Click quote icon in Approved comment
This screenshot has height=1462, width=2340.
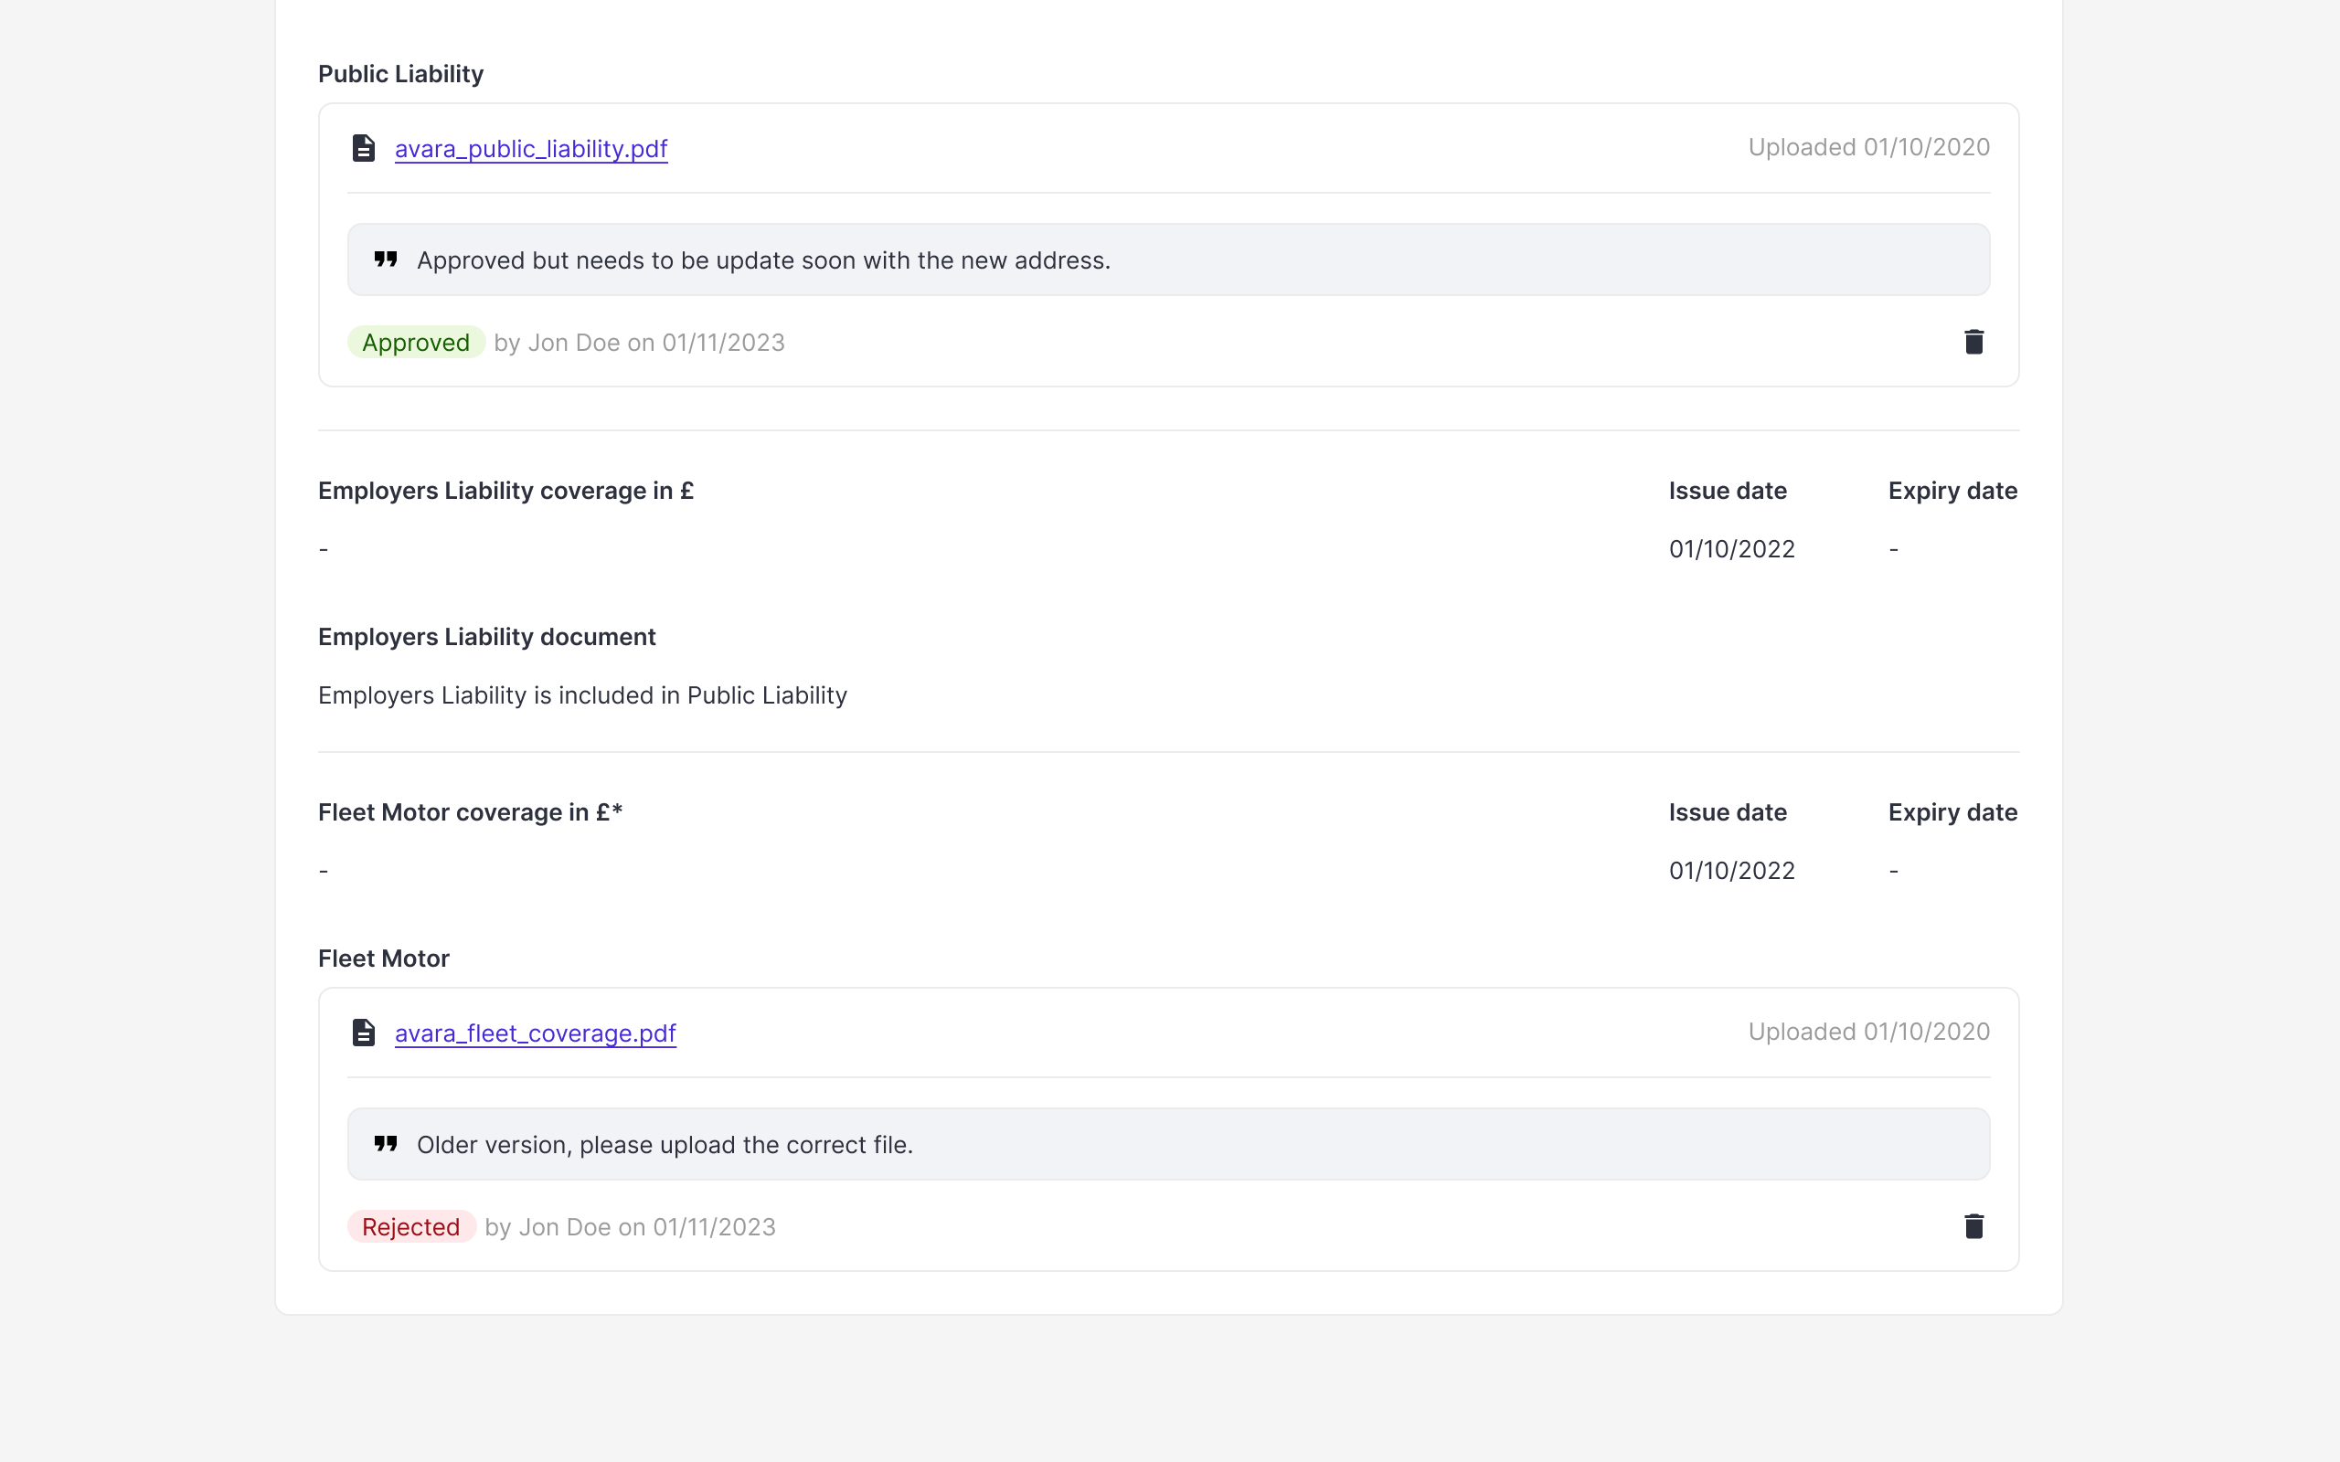(386, 260)
